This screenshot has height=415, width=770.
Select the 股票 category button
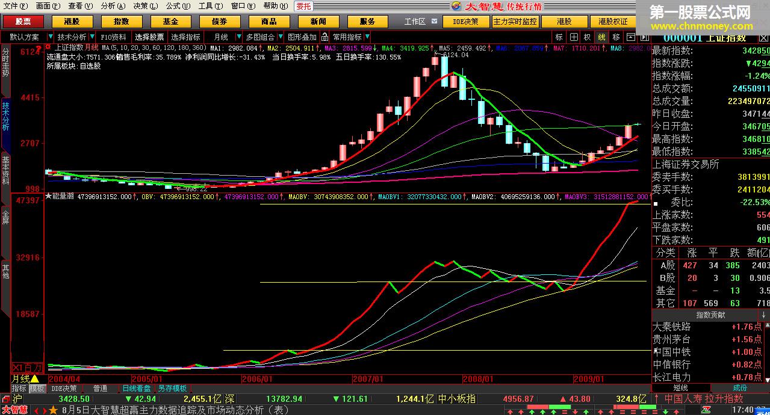[x=23, y=22]
